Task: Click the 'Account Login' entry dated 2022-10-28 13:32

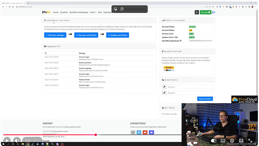Action: [99, 58]
